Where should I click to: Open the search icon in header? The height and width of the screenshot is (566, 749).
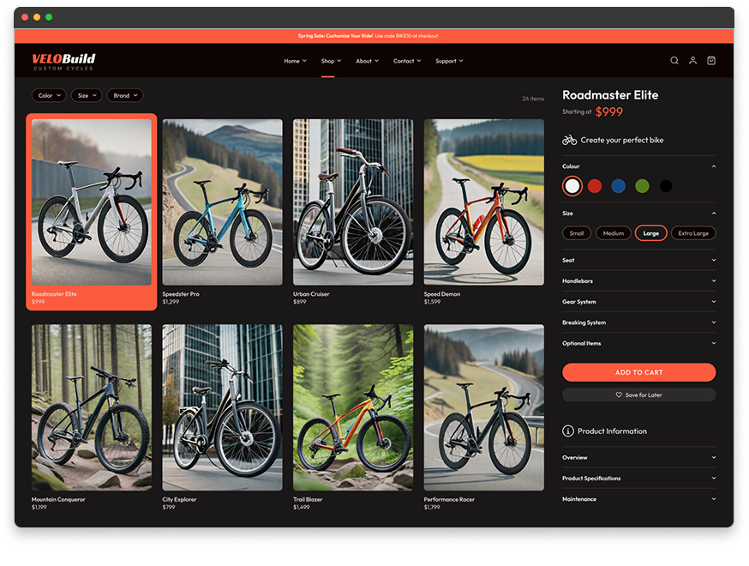point(674,61)
